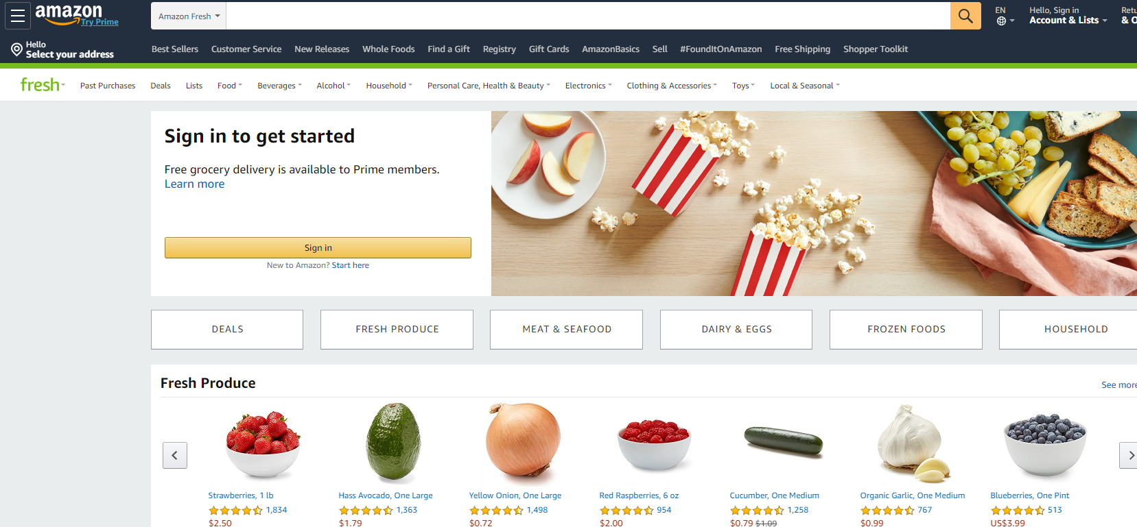Image resolution: width=1137 pixels, height=527 pixels.
Task: Open the hamburger navigation menu
Action: pyautogui.click(x=18, y=16)
